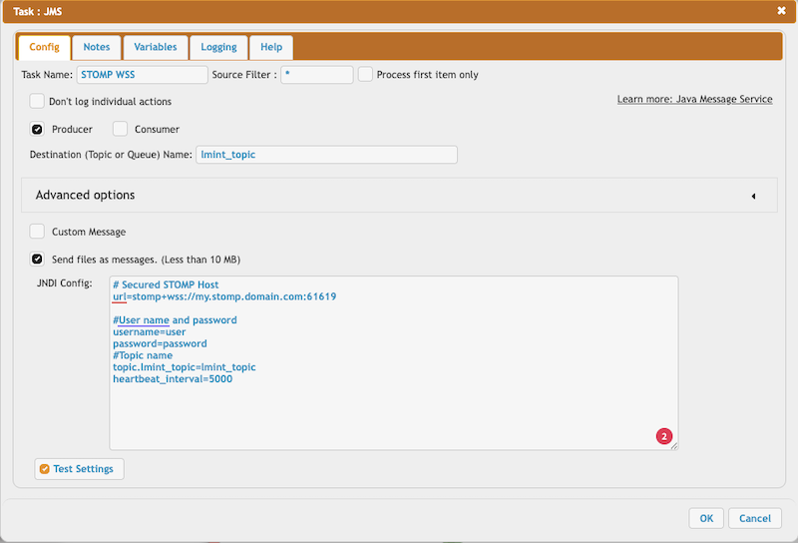This screenshot has width=798, height=543.
Task: Click the Source Filter field
Action: point(316,75)
